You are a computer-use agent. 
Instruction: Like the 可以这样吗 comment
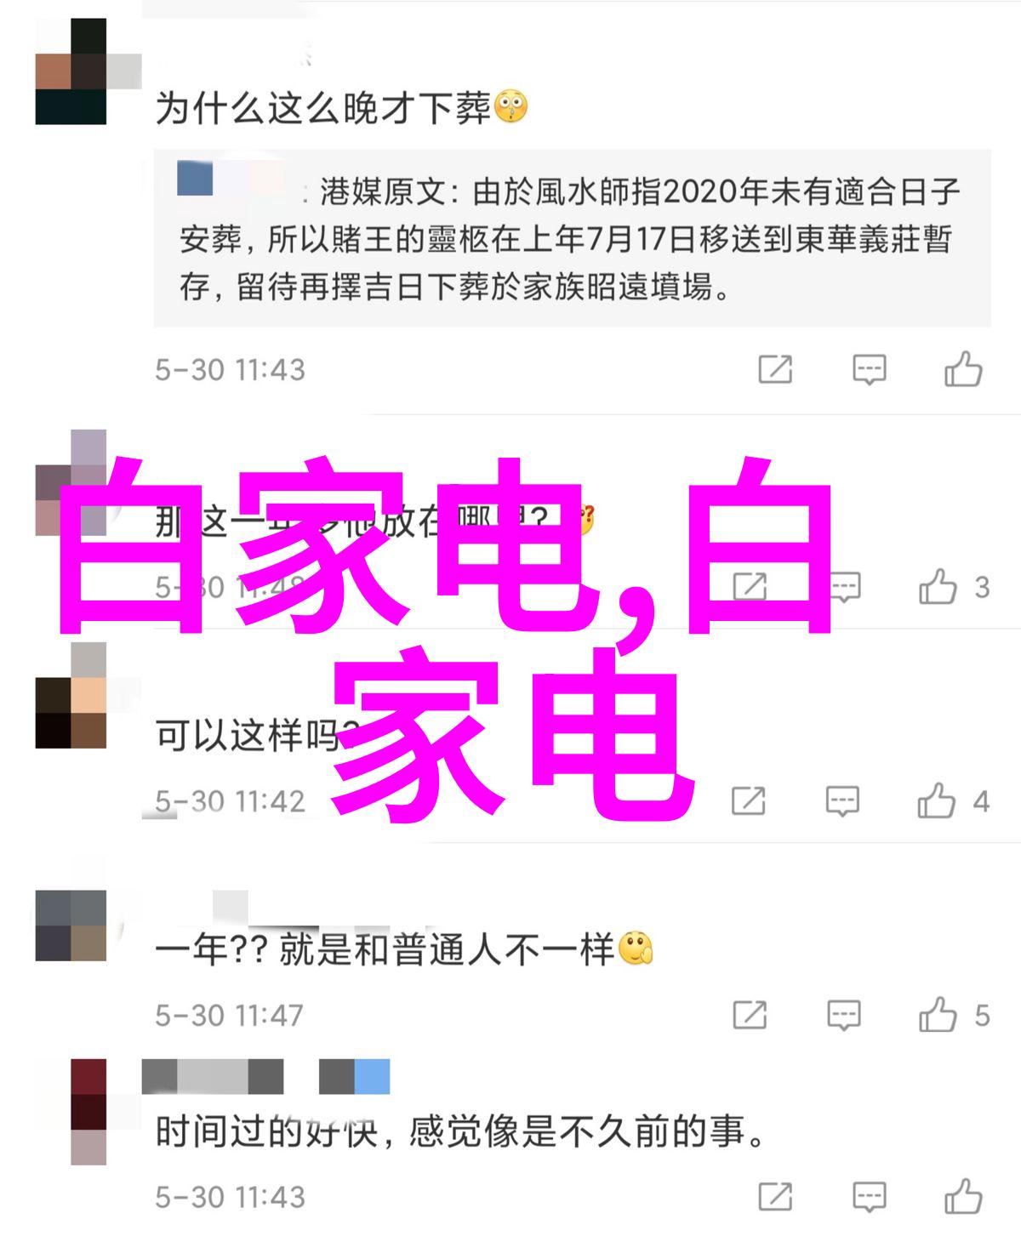pos(937,801)
